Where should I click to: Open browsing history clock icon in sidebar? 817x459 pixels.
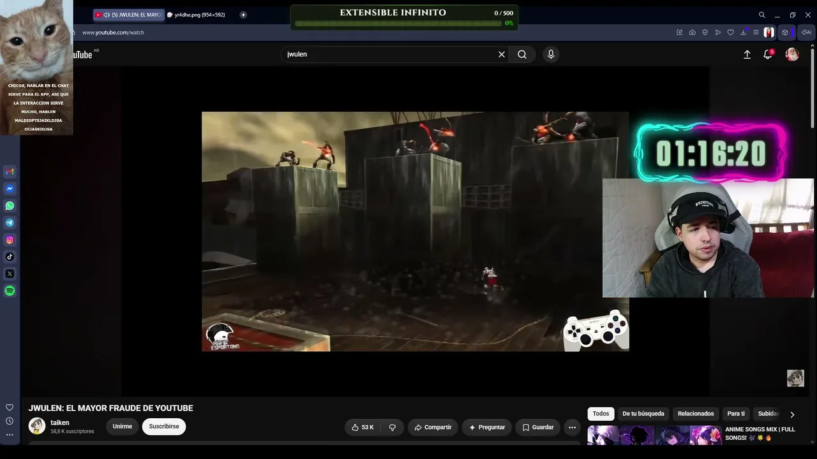10,421
